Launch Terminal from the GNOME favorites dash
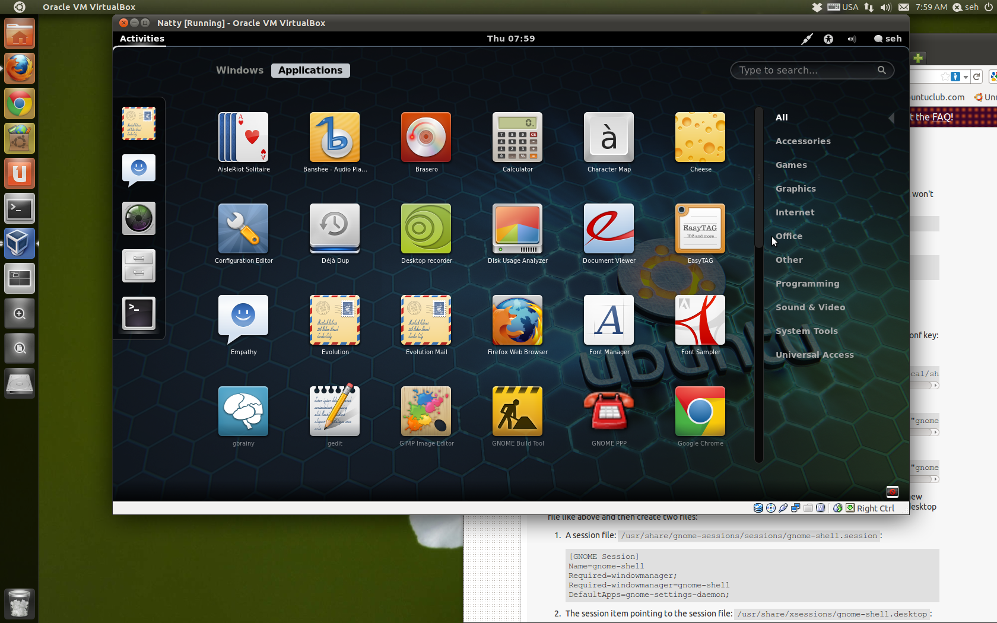Image resolution: width=997 pixels, height=623 pixels. pyautogui.click(x=139, y=313)
